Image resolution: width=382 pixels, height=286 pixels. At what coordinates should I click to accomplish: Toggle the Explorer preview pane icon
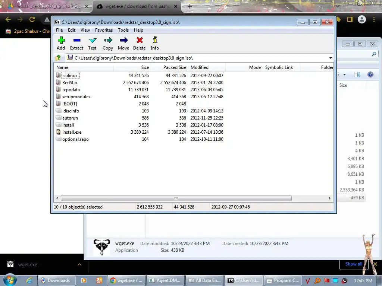[357, 74]
